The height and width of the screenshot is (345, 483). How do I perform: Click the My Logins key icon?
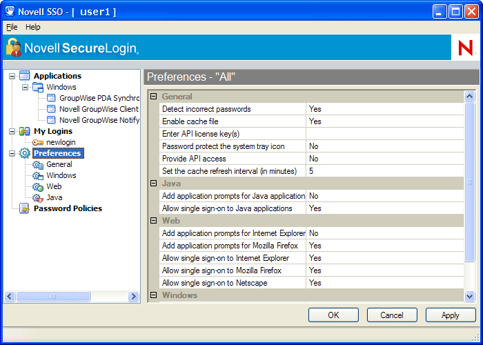pyautogui.click(x=25, y=131)
